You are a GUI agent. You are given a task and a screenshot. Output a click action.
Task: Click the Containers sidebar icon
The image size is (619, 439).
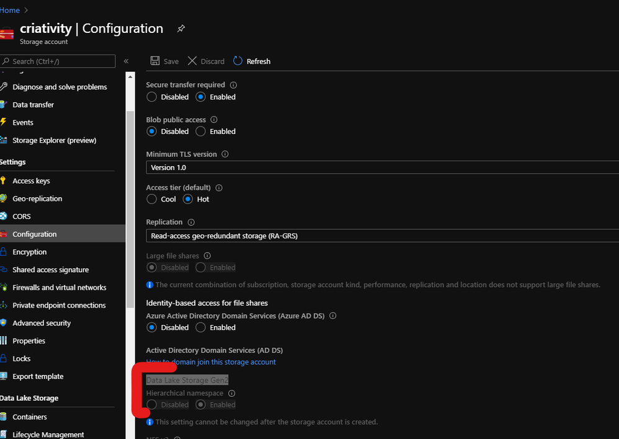[x=3, y=417]
